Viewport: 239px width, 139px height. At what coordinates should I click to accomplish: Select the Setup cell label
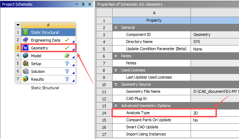pos(36,64)
